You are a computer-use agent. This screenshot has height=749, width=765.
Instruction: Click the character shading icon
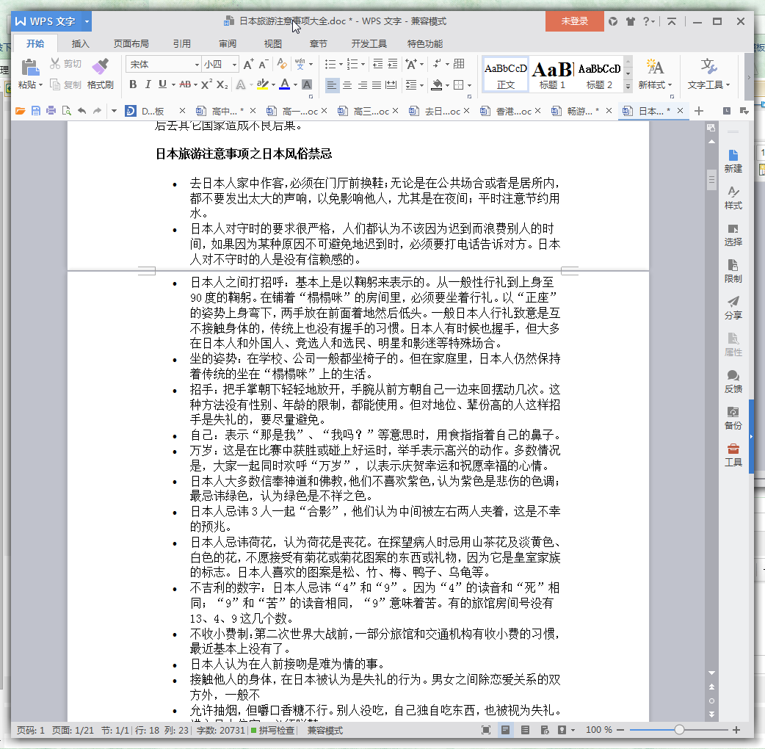click(307, 84)
